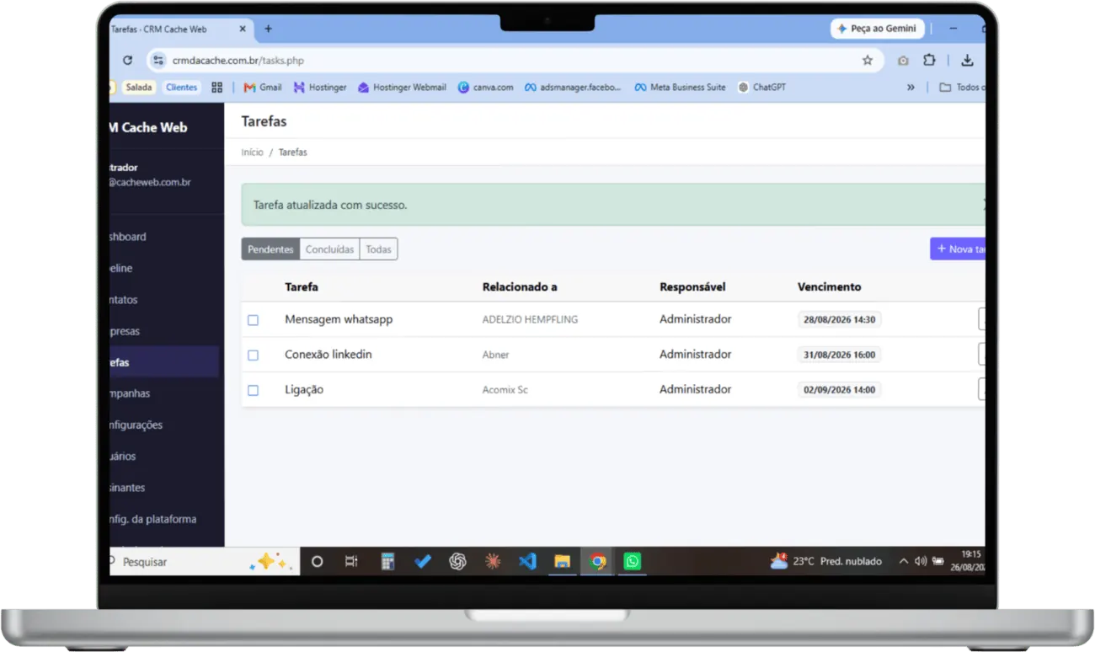The height and width of the screenshot is (652, 1095).
Task: Click the due date 31/08/2026 16:00
Action: pyautogui.click(x=840, y=355)
